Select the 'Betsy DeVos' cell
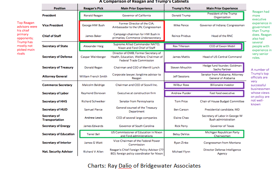Viewport: 275px width, 169px height. [181, 134]
